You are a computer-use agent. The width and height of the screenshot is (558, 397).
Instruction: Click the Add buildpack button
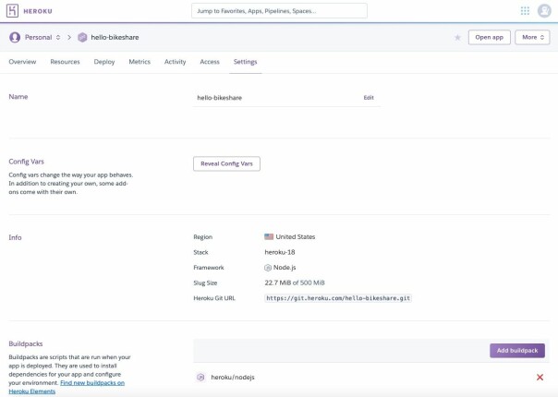click(x=517, y=351)
